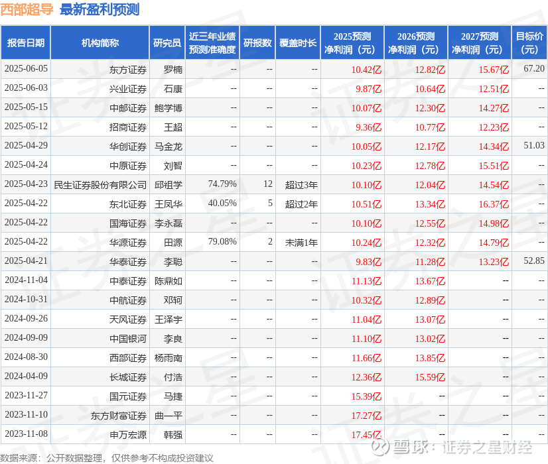Image resolution: width=548 pixels, height=464 pixels.
Task: Select the 机构简称 column header
Action: pos(100,42)
